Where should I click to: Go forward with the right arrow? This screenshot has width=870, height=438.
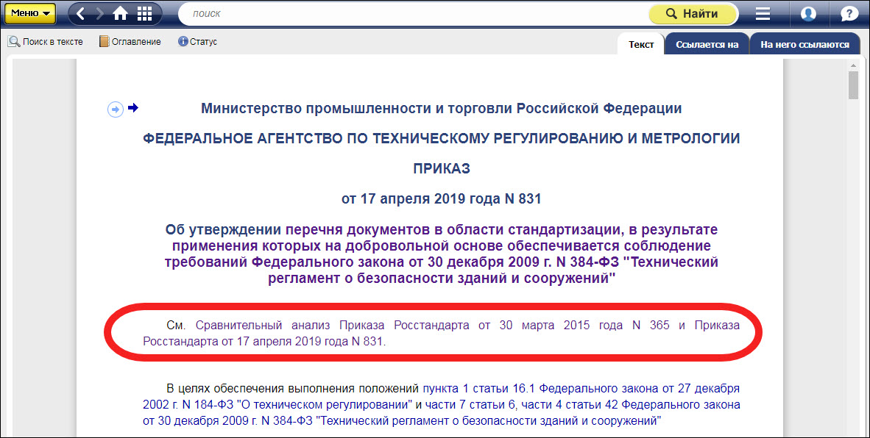(99, 14)
